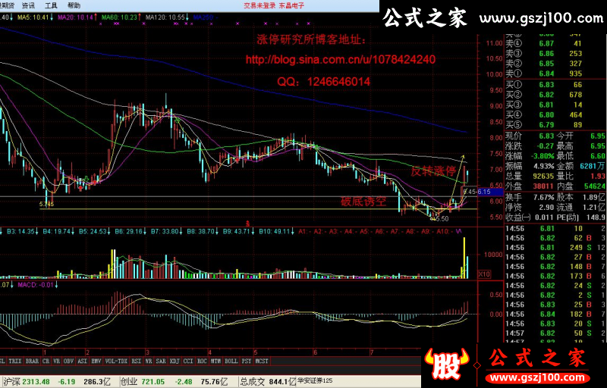Select the VR indicator tab
The width and height of the screenshot is (607, 388).
56,361
